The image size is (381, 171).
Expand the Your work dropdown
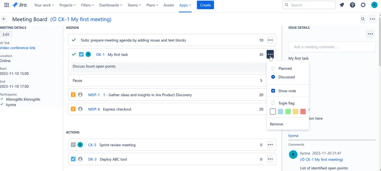pyautogui.click(x=44, y=5)
